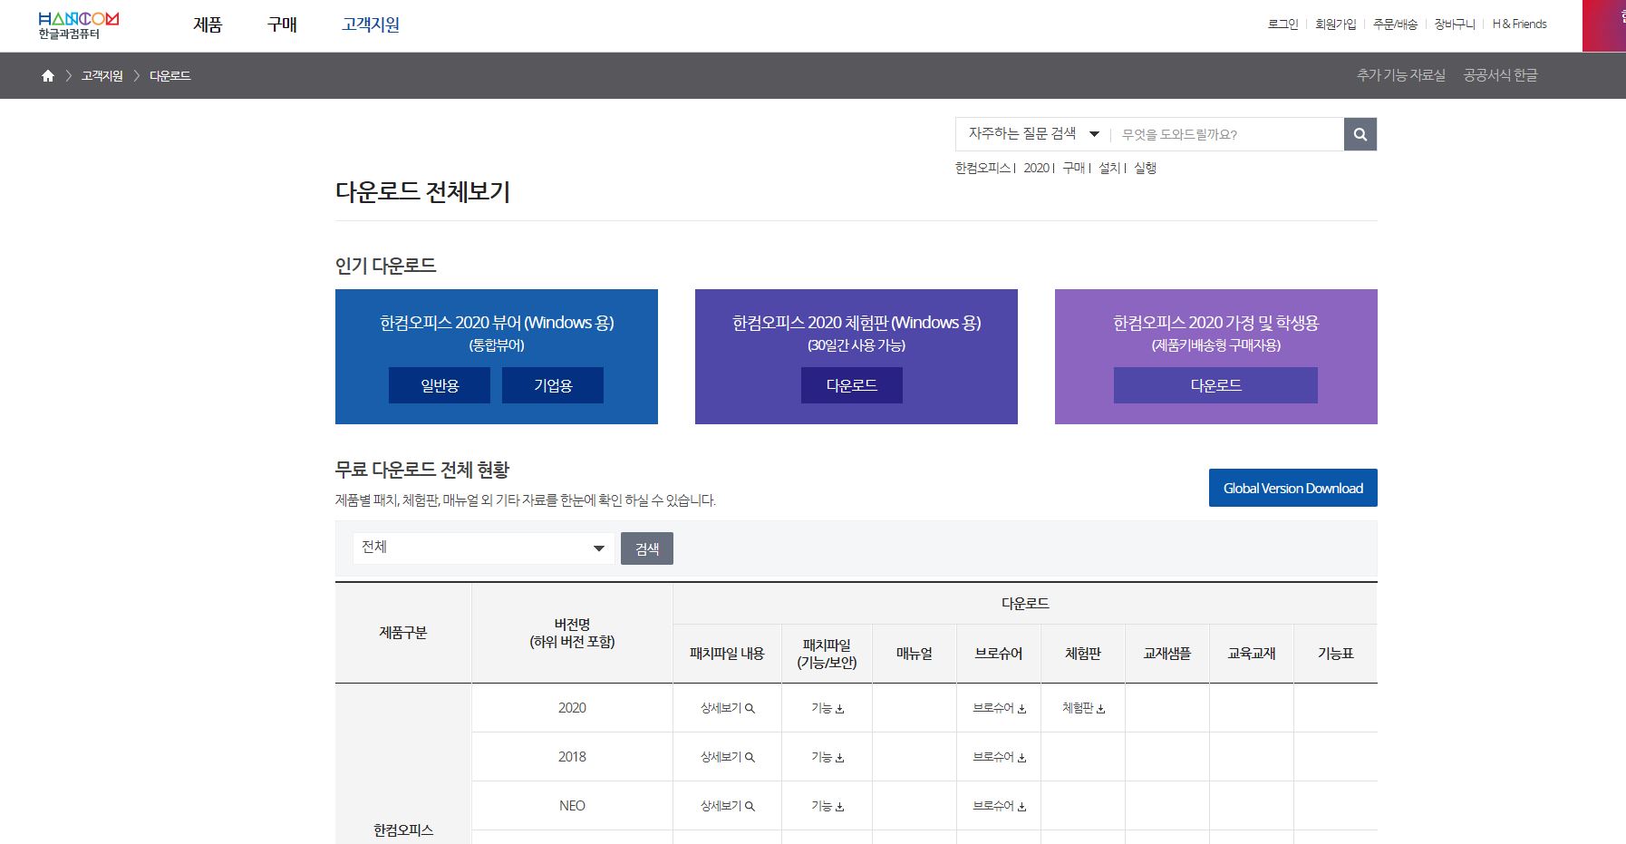View 상세보기 for version NEO
1626x844 pixels.
pos(727,806)
